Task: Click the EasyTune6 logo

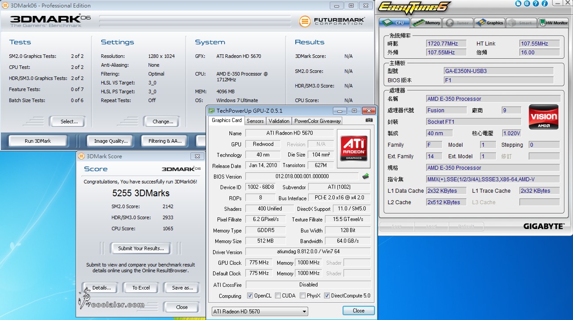Action: click(413, 8)
